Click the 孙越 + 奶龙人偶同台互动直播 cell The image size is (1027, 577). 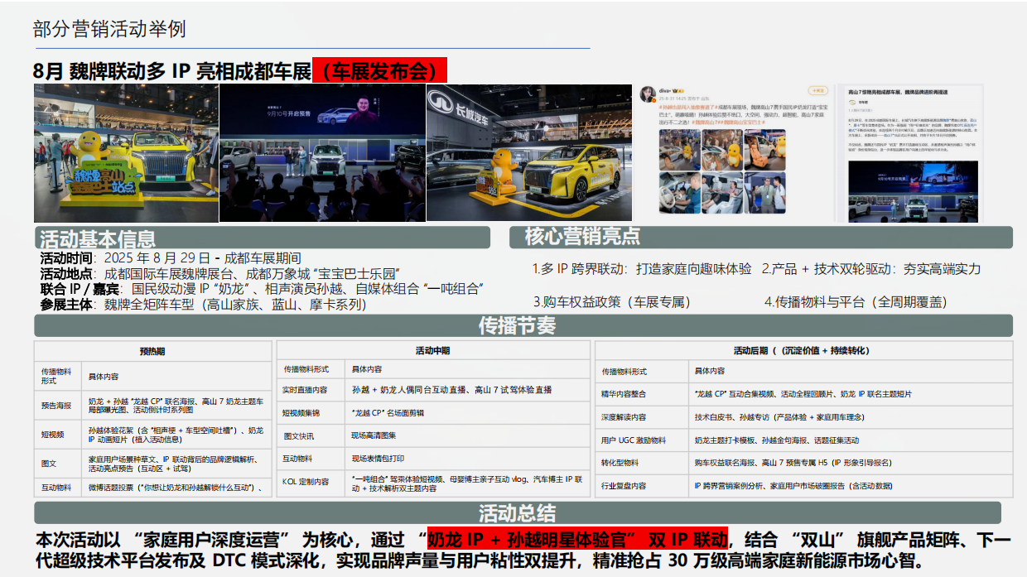pyautogui.click(x=465, y=389)
